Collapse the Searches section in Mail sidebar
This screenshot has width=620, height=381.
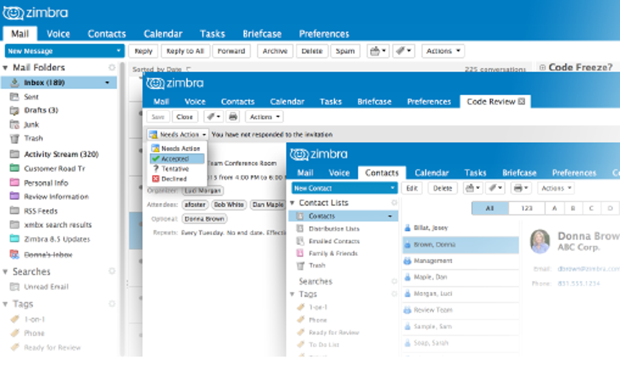point(5,272)
